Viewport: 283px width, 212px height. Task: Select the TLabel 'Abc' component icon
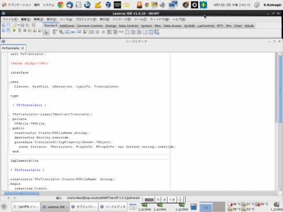click(73, 32)
